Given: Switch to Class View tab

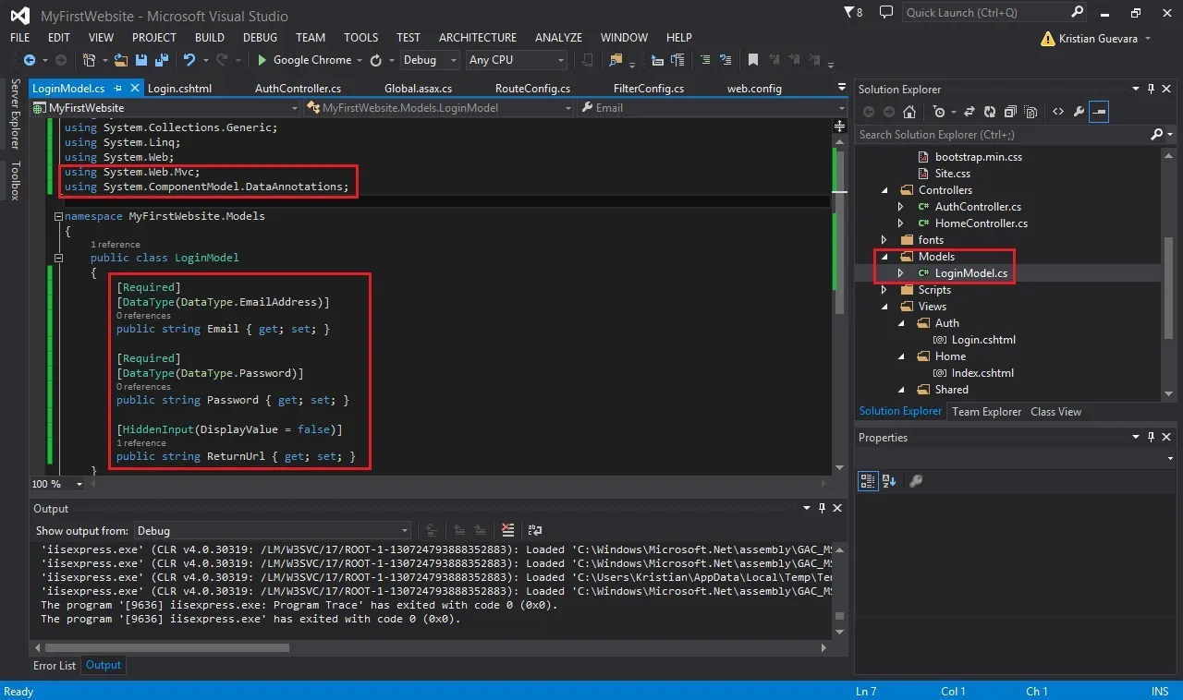Looking at the screenshot, I should pos(1055,412).
